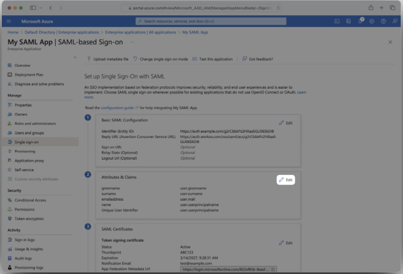Click My SAML App breadcrumb
This screenshot has width=403, height=274.
[195, 32]
